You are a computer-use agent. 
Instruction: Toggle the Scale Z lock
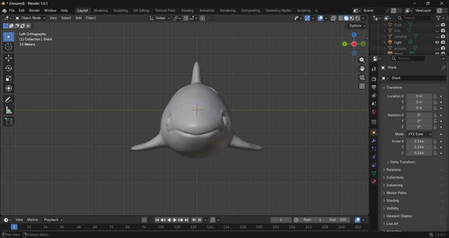pos(435,153)
